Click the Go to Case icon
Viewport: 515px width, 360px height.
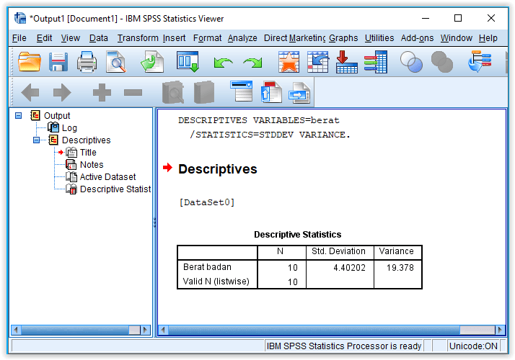click(318, 62)
